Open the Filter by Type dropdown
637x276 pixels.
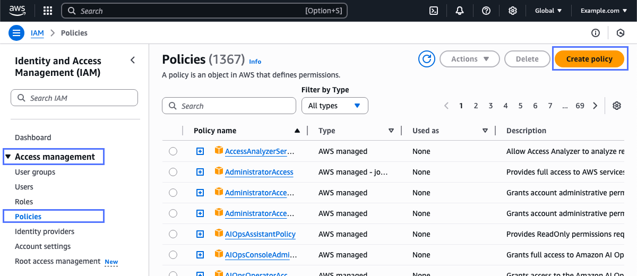(334, 106)
